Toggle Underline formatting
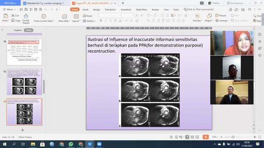Screen dimensions: 264x148 point(111,21)
